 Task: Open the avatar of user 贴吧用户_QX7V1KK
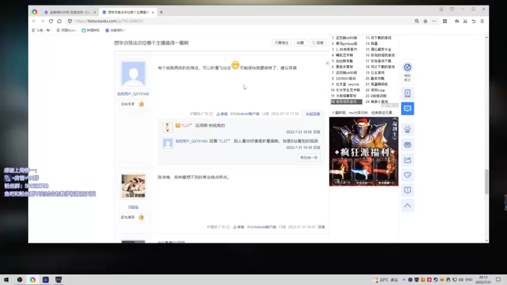133,73
